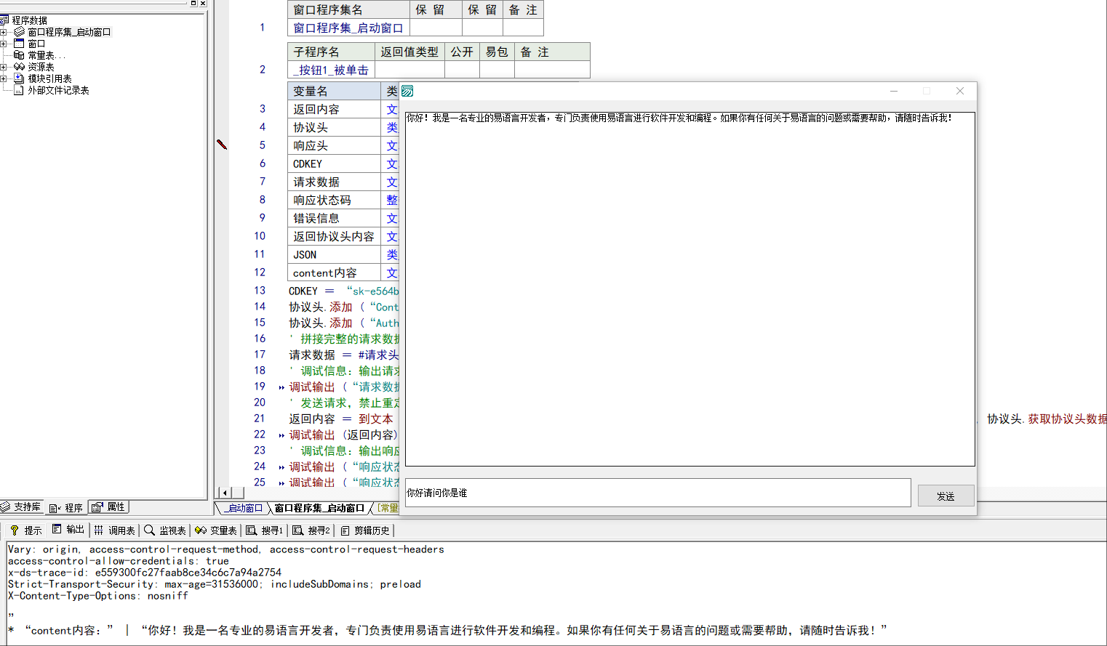This screenshot has height=646, width=1107.
Task: Open the 变量表 variable table panel
Action: coord(215,529)
